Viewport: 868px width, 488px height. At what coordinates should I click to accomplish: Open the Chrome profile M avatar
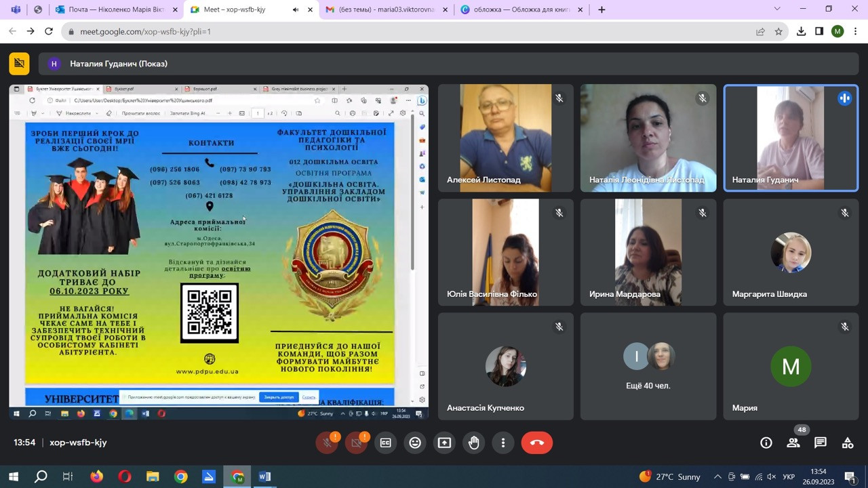click(837, 31)
